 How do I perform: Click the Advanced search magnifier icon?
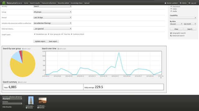[171, 36]
